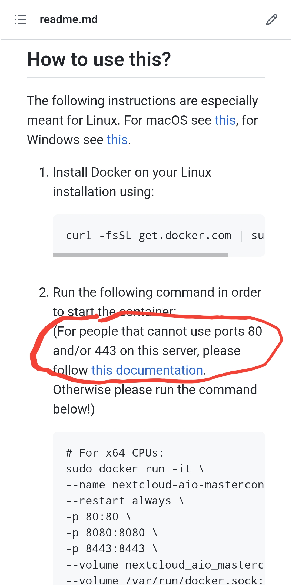Click the pencil edit icon
The width and height of the screenshot is (292, 585).
pos(271,19)
